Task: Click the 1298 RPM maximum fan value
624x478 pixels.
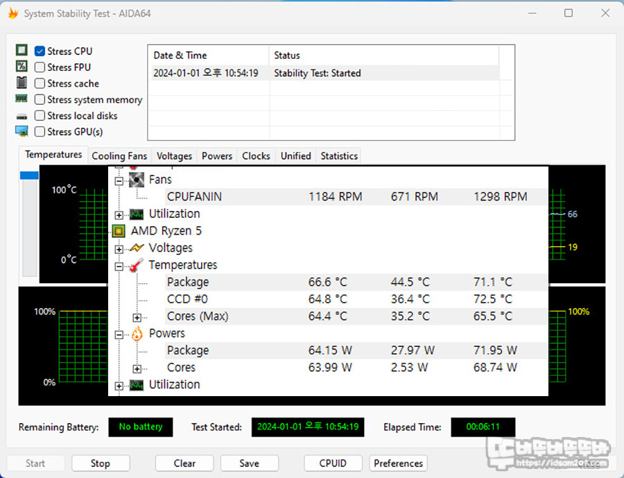Action: [500, 197]
